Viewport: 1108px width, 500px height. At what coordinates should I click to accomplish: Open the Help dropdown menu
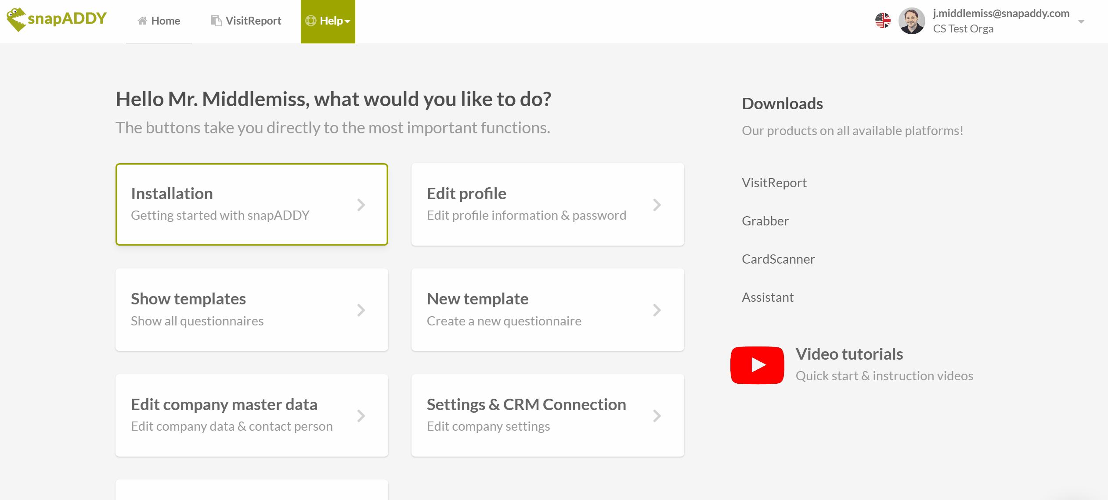(328, 21)
